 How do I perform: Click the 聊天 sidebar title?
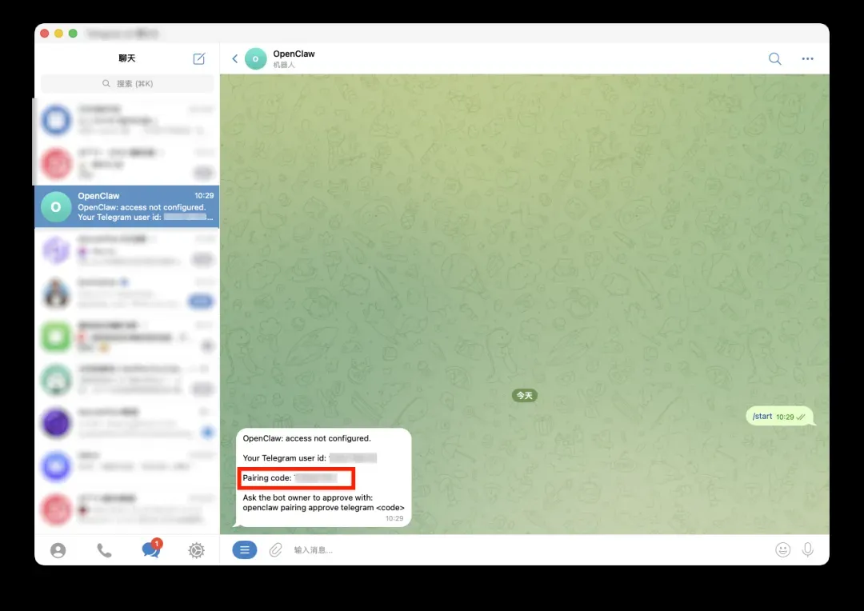pos(126,58)
